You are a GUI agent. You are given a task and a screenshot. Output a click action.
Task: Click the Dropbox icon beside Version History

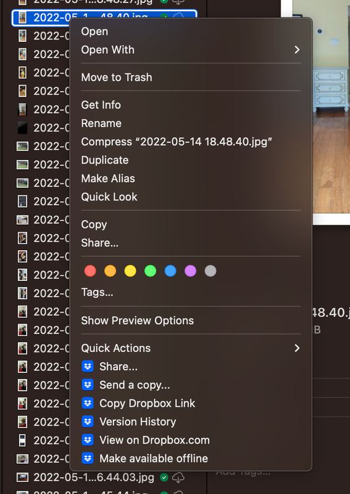pos(88,422)
